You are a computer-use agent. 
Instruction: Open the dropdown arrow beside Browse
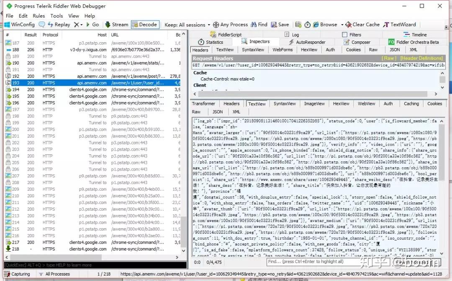(342, 25)
